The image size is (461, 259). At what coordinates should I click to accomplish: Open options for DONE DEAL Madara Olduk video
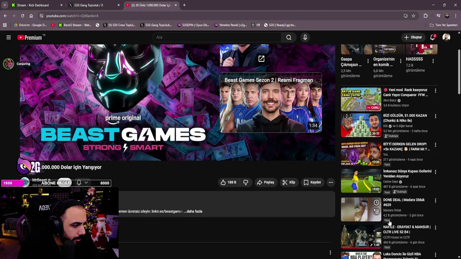click(x=435, y=200)
